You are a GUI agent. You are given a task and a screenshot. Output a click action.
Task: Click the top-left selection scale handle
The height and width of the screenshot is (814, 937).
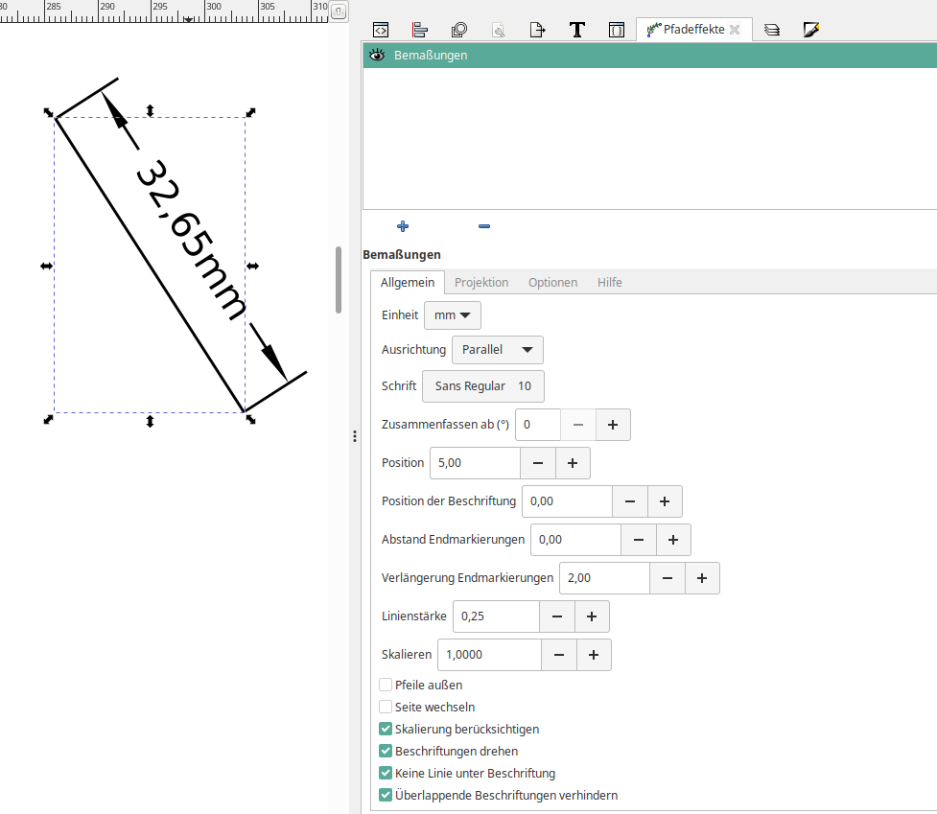point(48,112)
